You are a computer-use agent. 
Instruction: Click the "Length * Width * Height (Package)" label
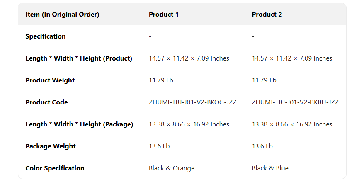pos(79,124)
